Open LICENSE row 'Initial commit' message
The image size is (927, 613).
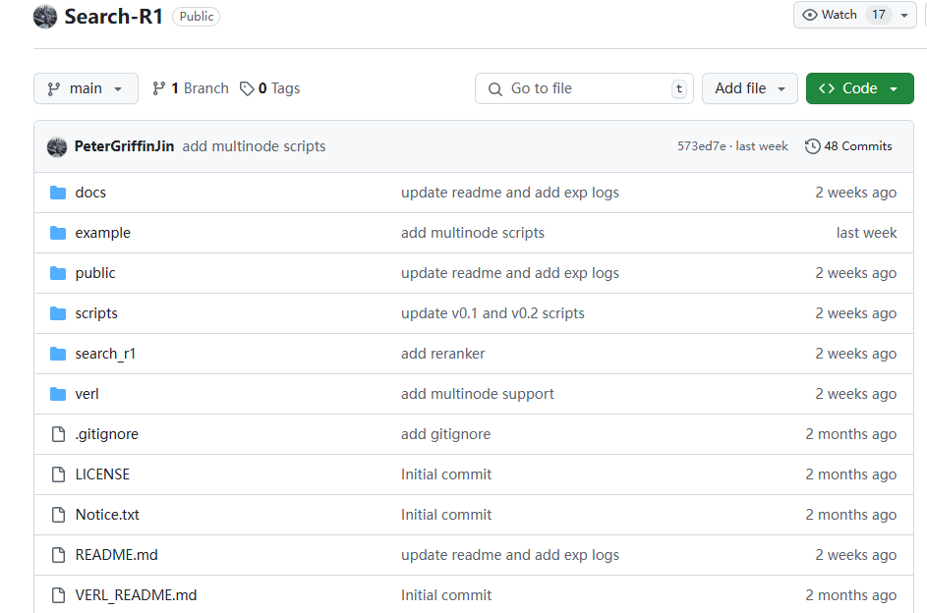click(446, 474)
